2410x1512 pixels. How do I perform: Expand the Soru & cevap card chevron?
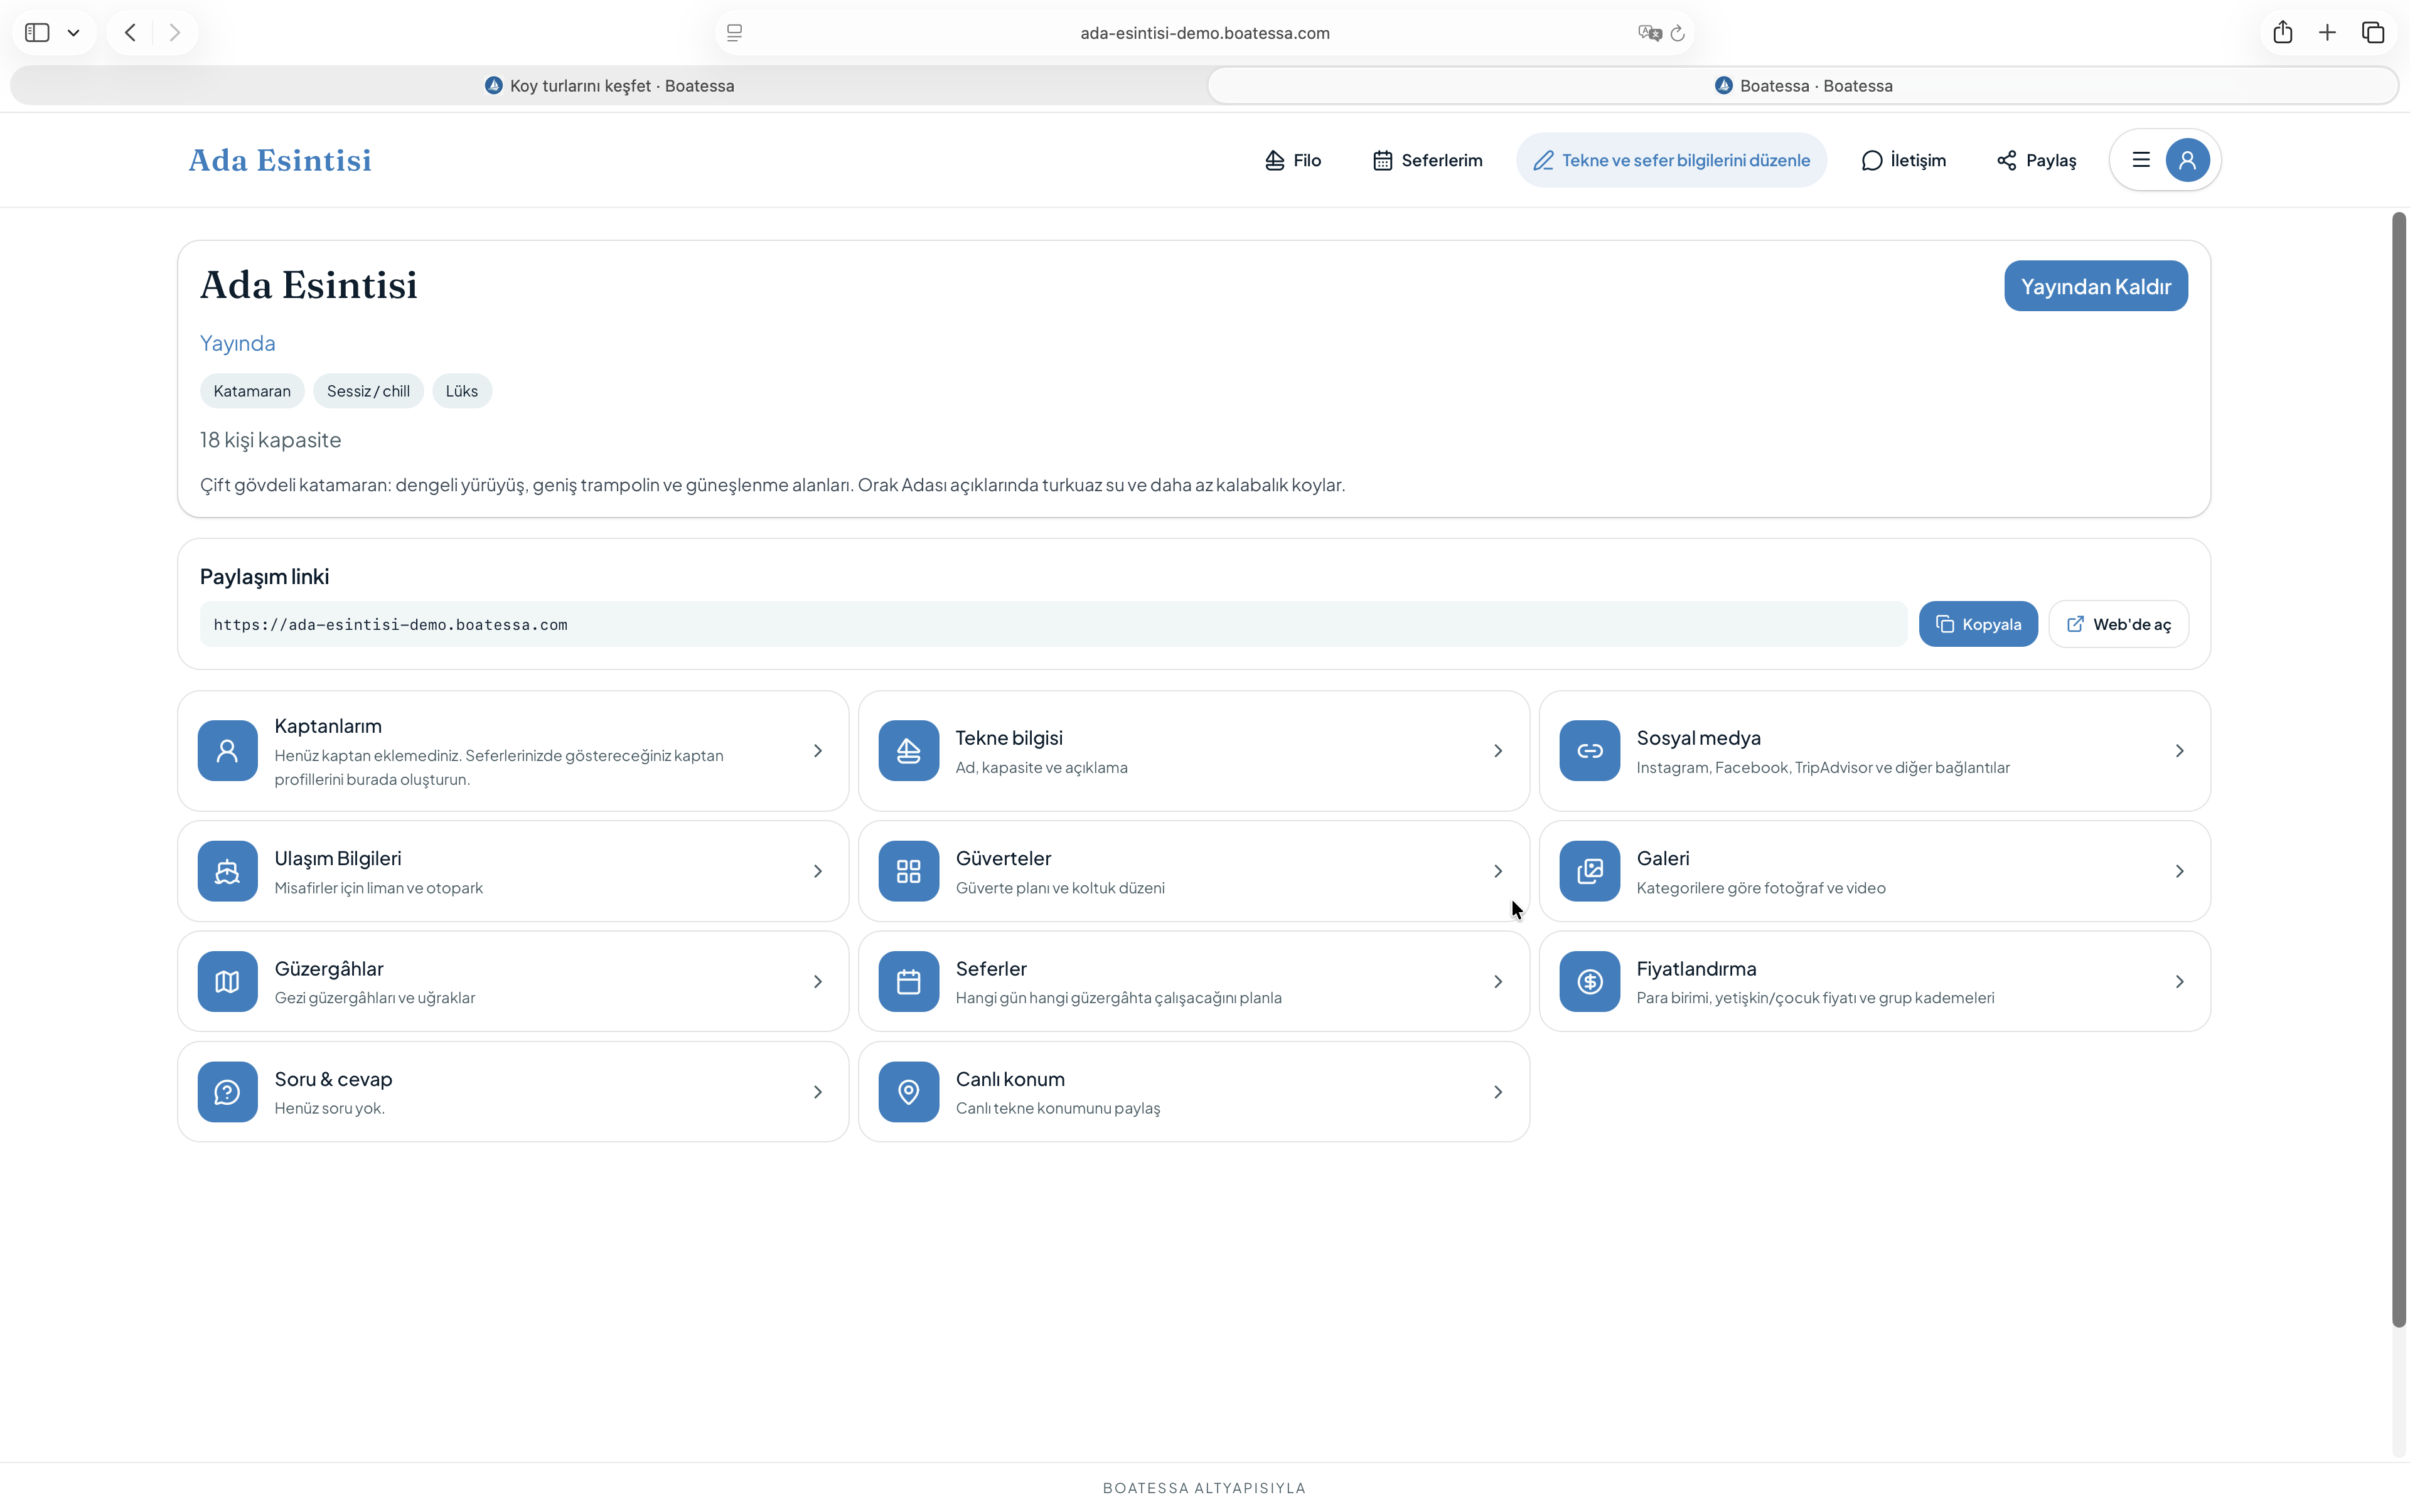coord(817,1092)
